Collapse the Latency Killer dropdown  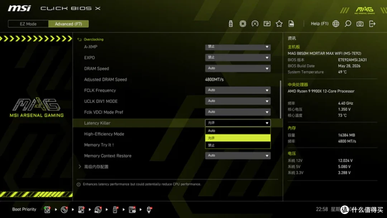tap(238, 123)
